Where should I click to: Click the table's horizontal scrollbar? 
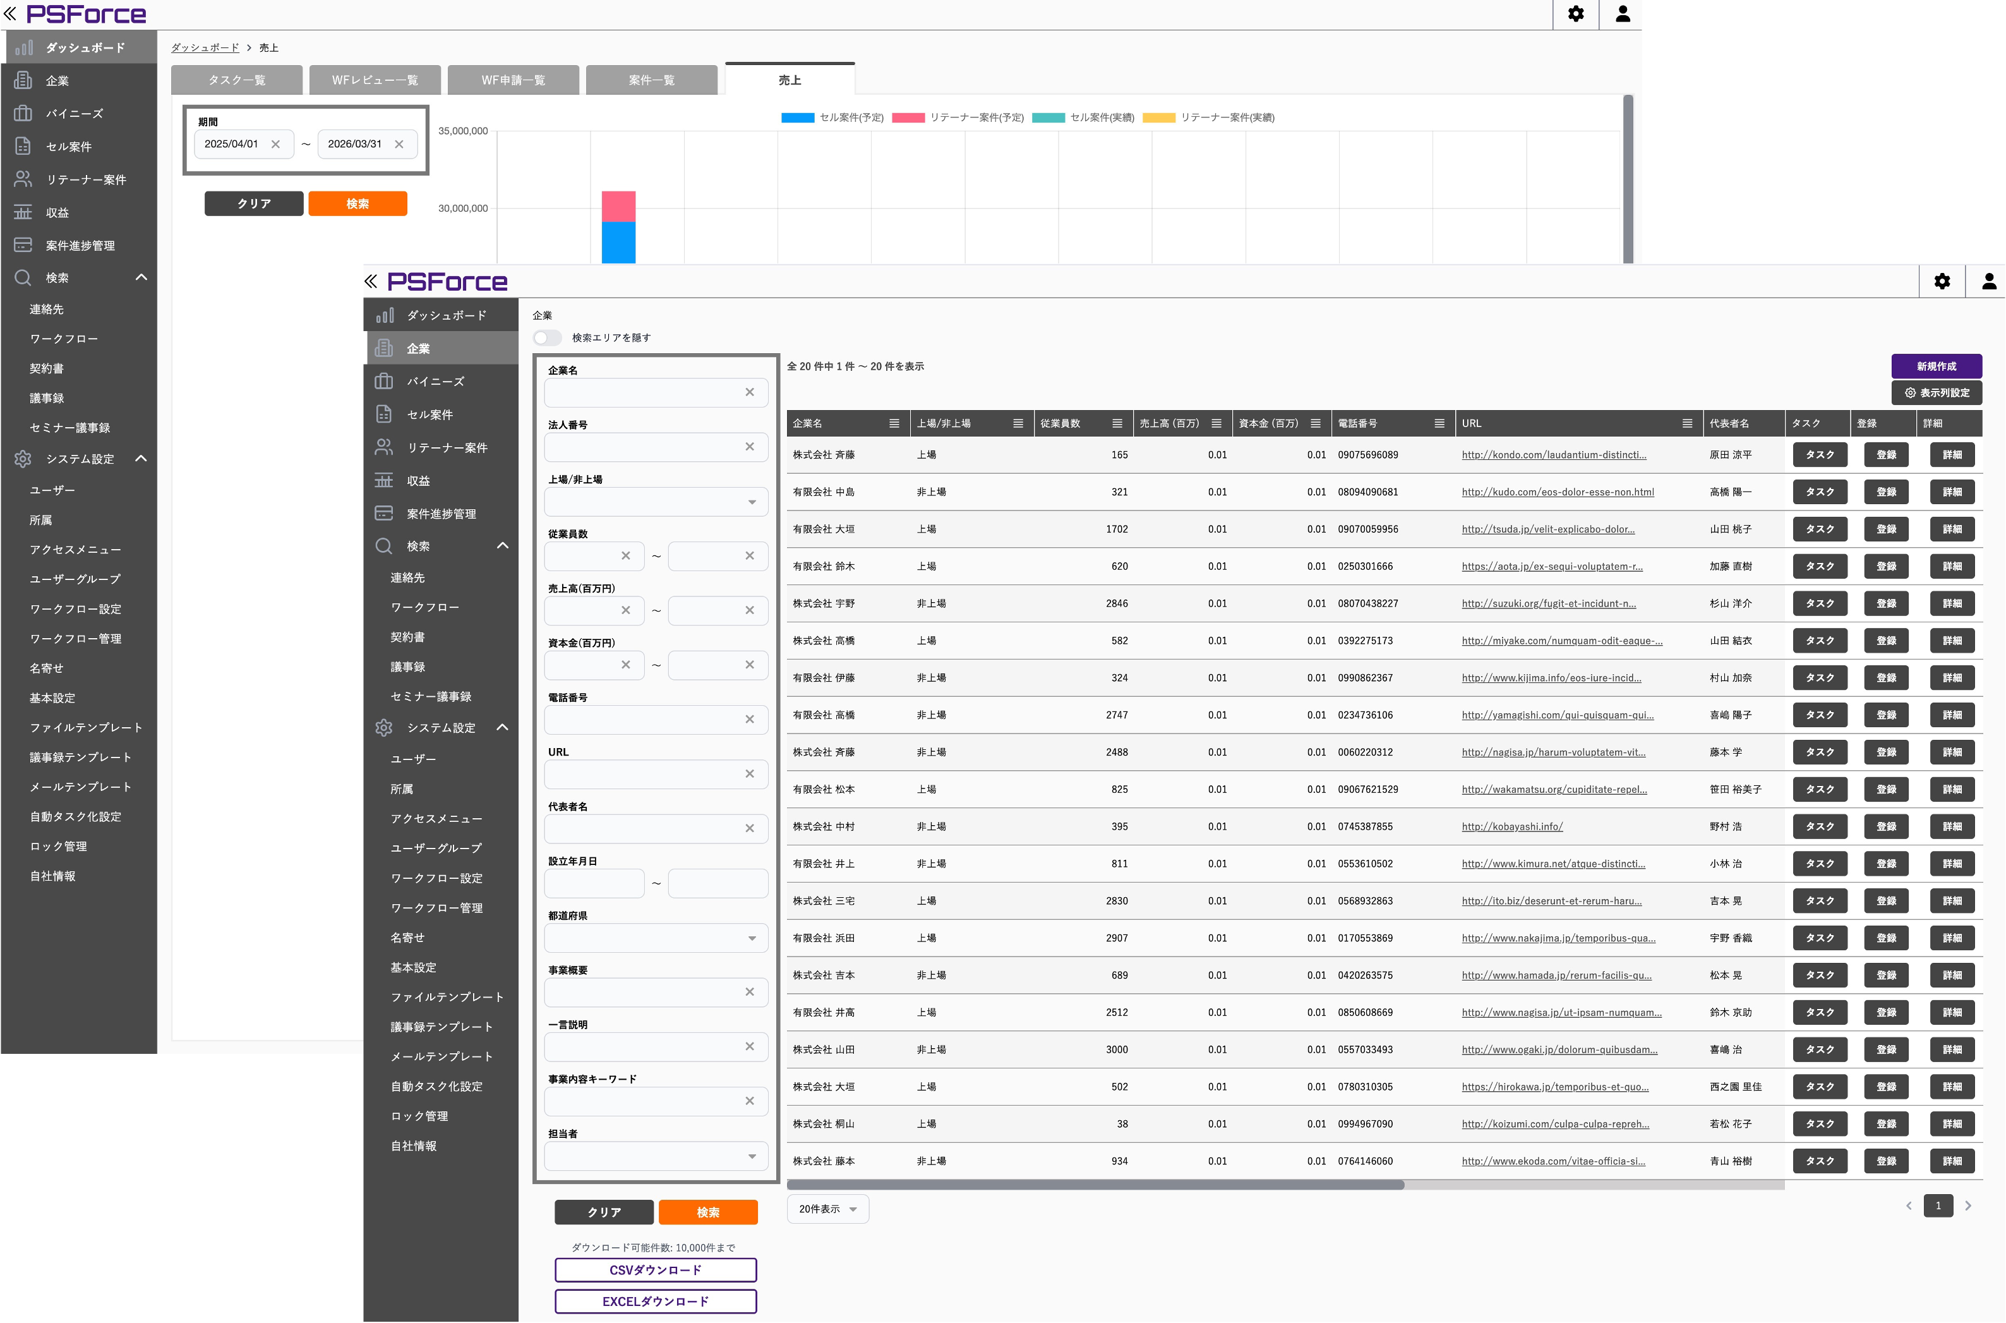(1095, 1185)
